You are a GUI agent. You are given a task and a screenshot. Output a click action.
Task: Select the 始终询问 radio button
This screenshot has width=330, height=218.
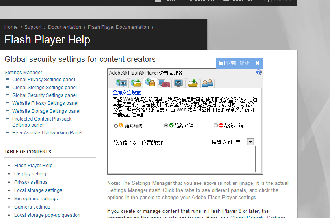[116, 126]
